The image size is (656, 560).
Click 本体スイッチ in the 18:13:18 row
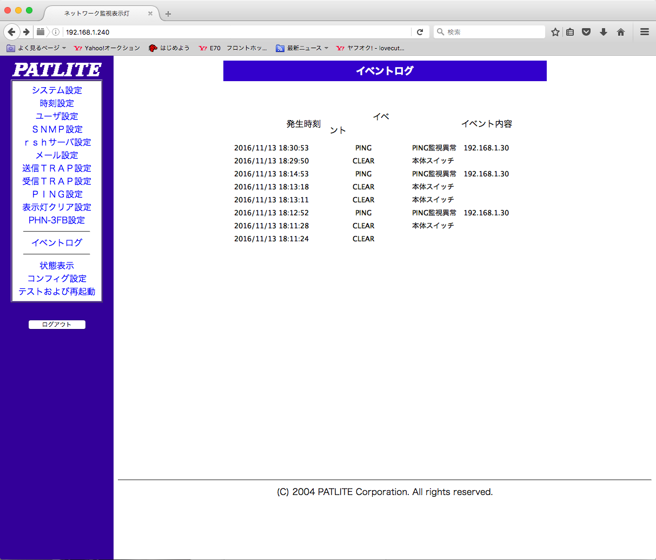433,187
